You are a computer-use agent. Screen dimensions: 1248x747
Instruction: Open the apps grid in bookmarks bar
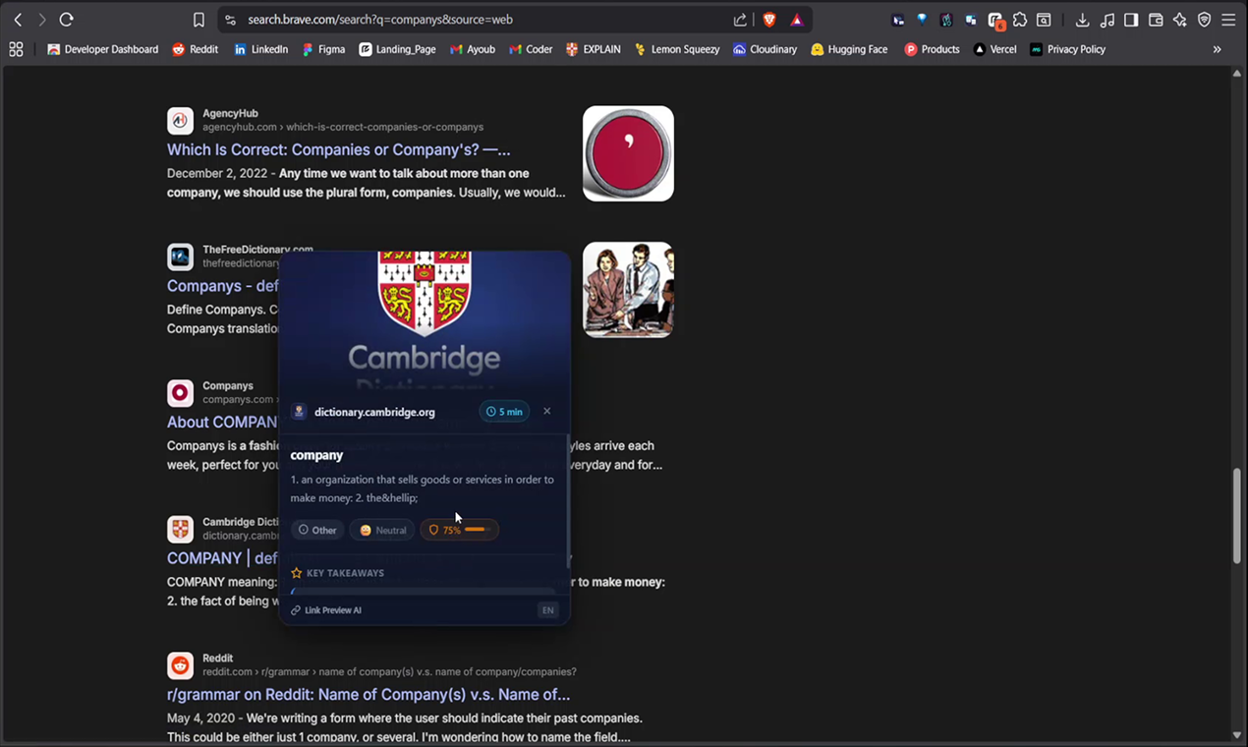16,49
